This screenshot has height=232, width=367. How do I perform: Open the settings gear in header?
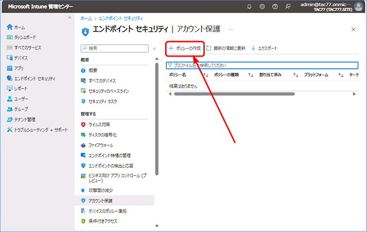point(262,7)
